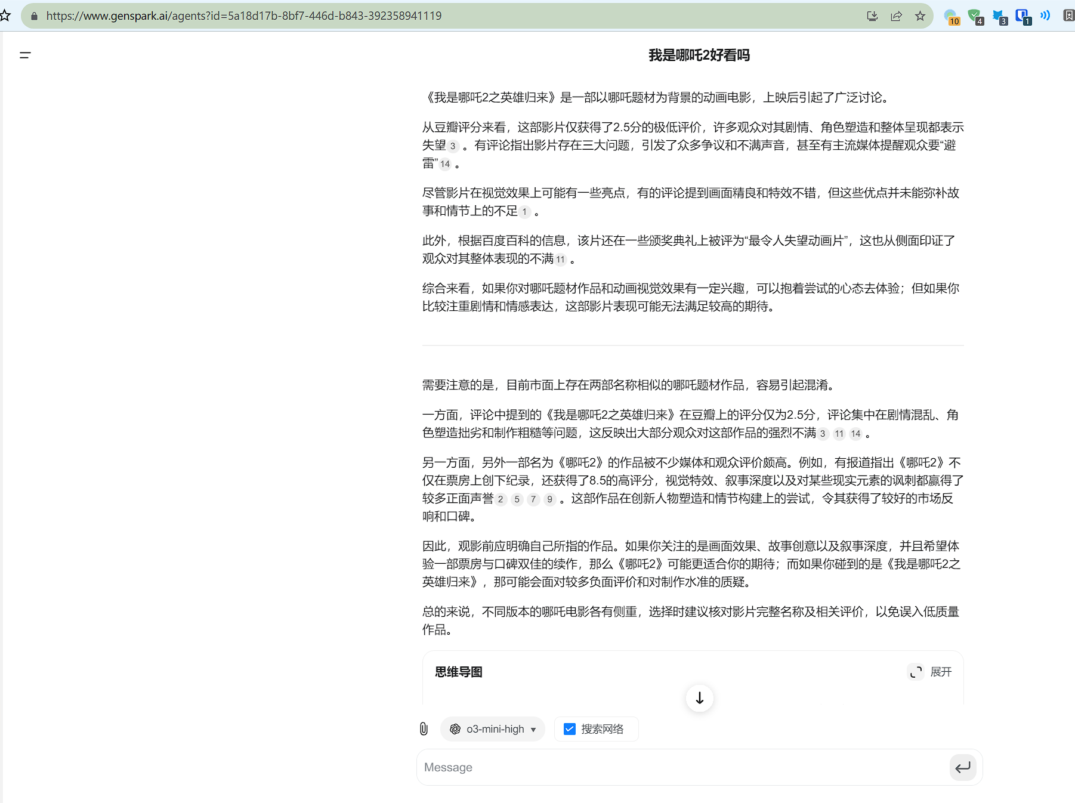Open the blue bird extension icon
1075x803 pixels.
click(999, 17)
